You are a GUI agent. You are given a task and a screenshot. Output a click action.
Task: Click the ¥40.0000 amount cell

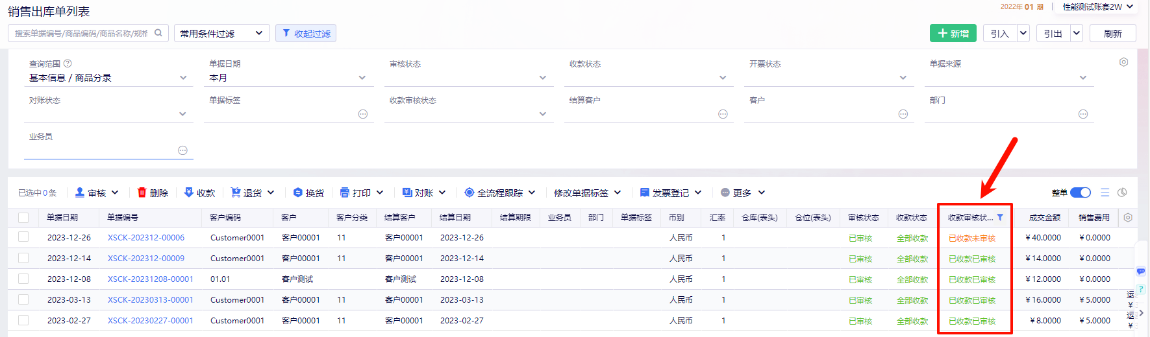pyautogui.click(x=1043, y=238)
